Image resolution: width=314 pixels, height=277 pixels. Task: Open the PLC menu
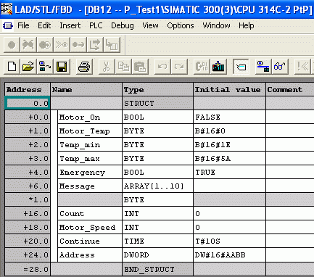click(96, 25)
